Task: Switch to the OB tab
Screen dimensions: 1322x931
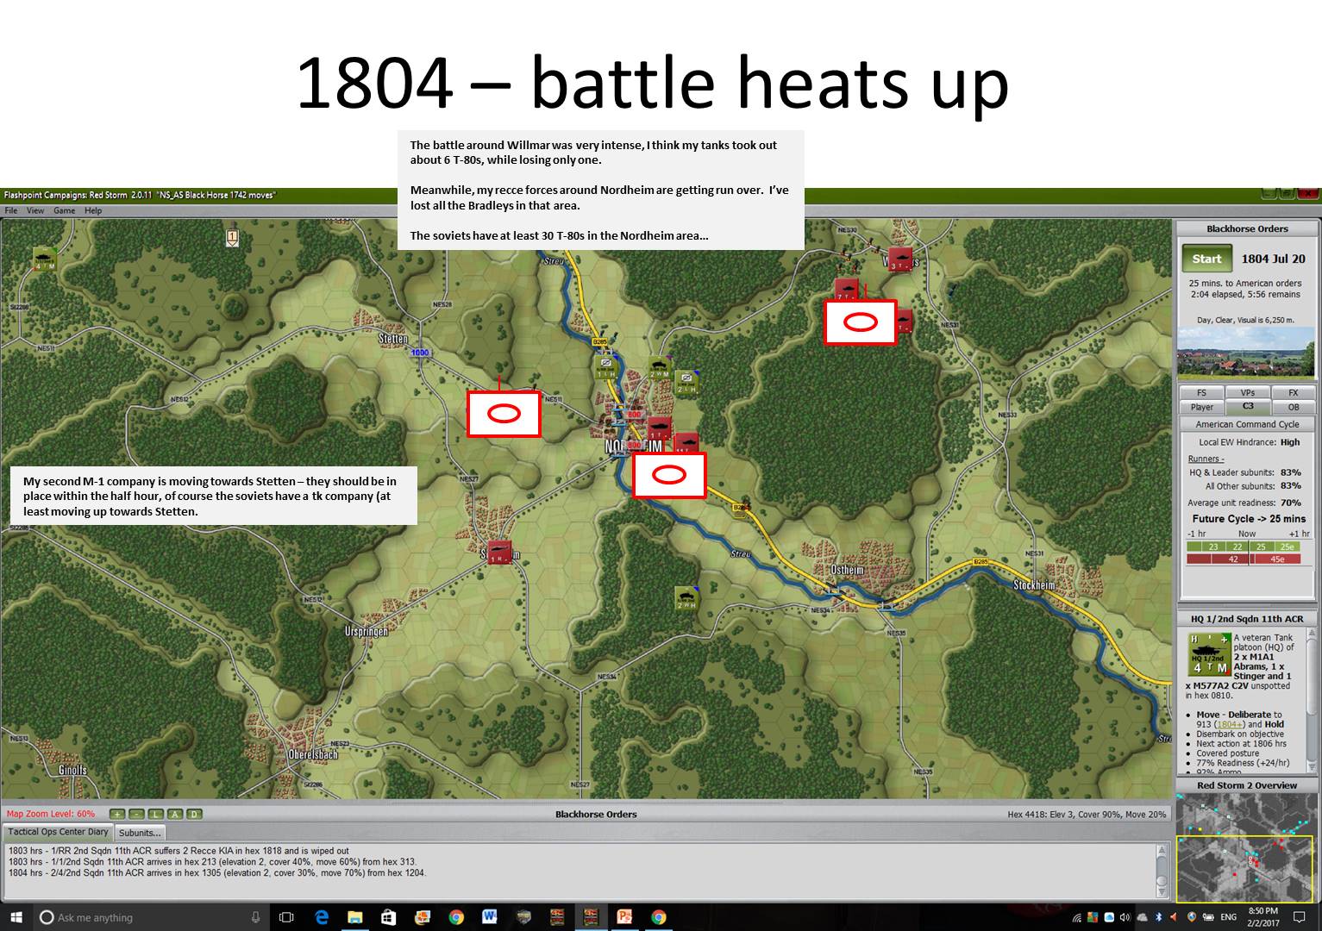Action: tap(1294, 407)
